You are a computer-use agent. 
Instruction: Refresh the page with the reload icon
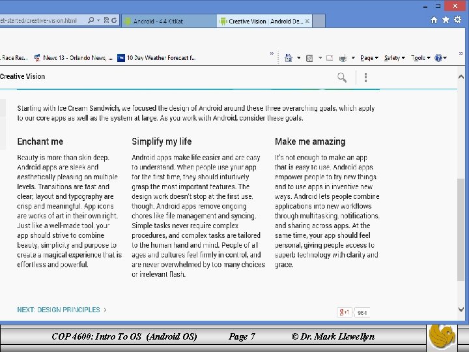point(114,20)
